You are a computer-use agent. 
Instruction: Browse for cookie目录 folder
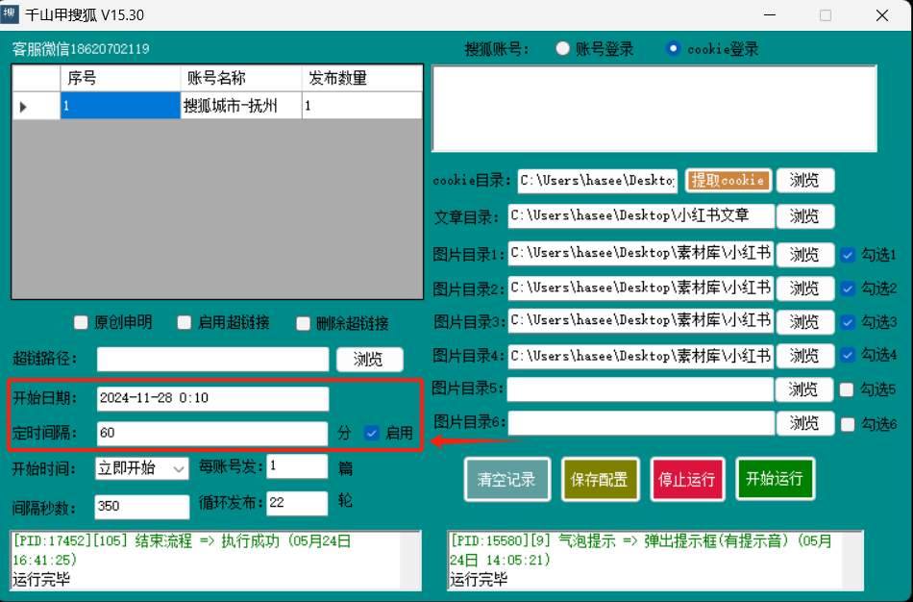point(805,180)
